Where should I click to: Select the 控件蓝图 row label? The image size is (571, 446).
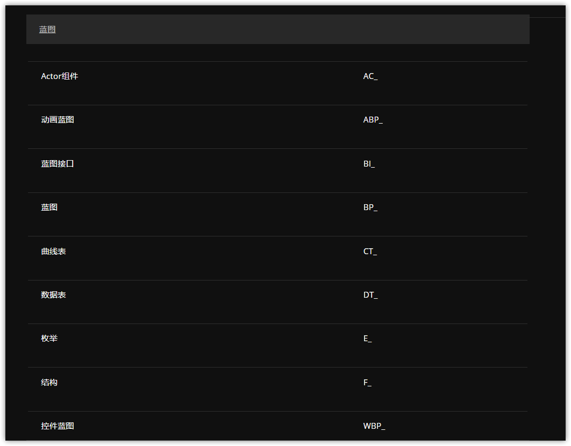[58, 426]
